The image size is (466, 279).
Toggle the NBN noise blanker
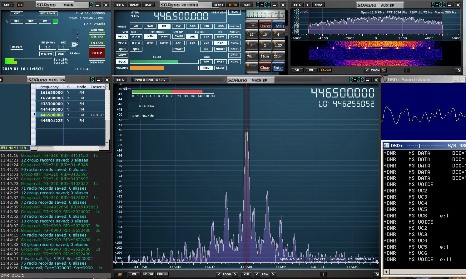click(221, 43)
